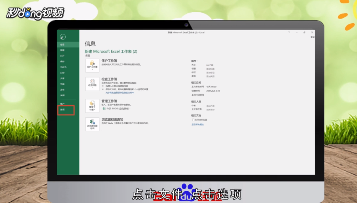Click the back arrow to leave Backstage
Screen dimensions: 357x203
(63, 37)
